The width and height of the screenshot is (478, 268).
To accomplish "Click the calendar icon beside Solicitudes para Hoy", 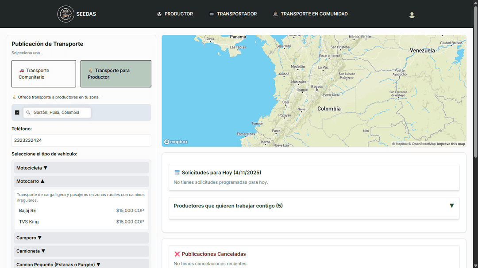I will coord(177,173).
